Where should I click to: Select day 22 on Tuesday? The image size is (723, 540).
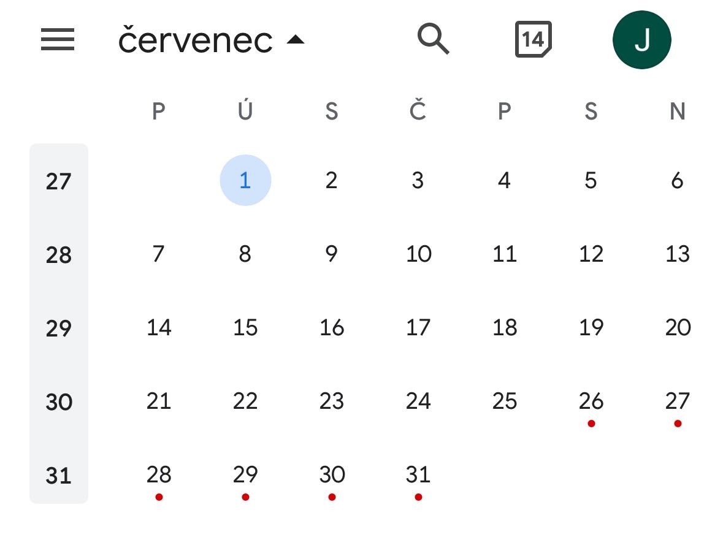(x=245, y=401)
